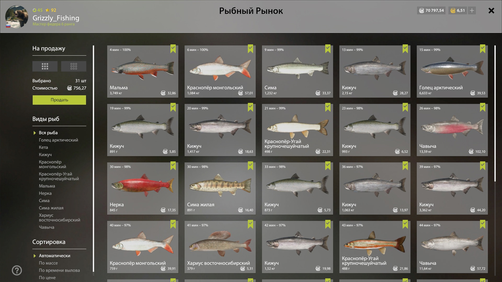Toggle selection mark on Чавыча 13,59 кг
502x282 pixels.
coord(483,107)
